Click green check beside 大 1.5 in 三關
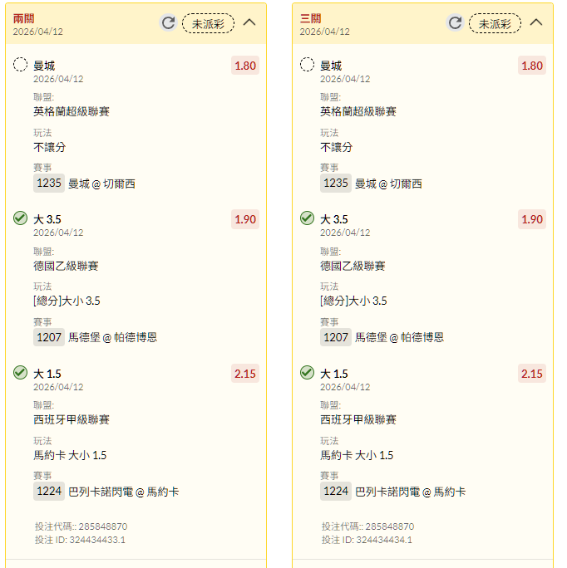The image size is (567, 568). click(x=308, y=373)
